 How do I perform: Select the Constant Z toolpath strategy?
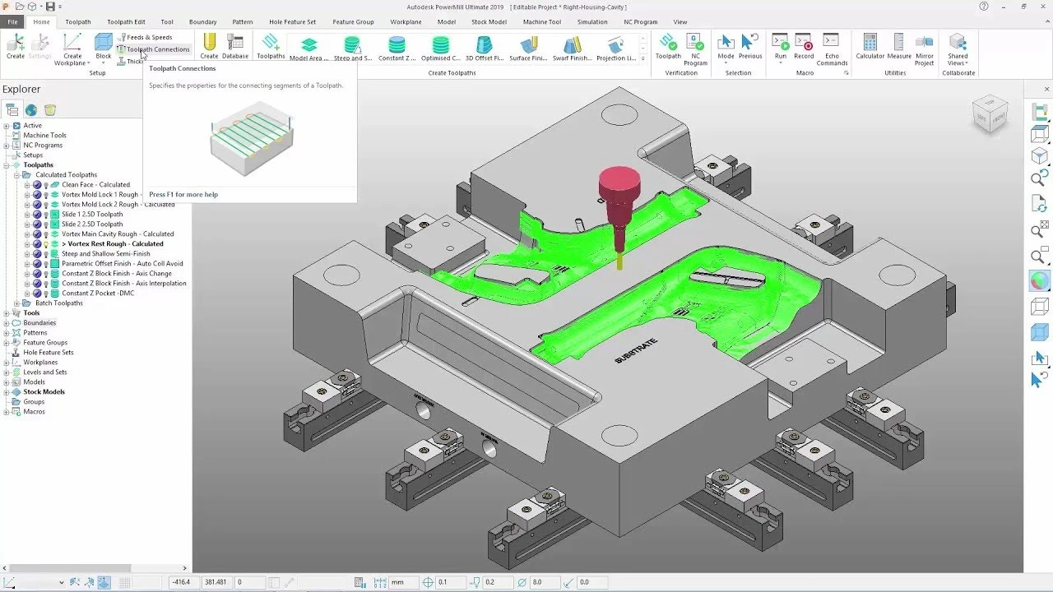coord(397,45)
